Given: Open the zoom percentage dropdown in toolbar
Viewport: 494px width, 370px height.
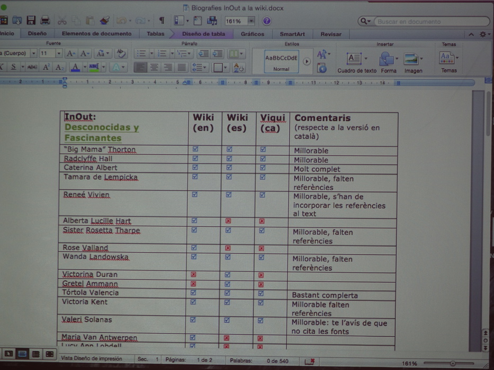Looking at the screenshot, I should (x=251, y=21).
